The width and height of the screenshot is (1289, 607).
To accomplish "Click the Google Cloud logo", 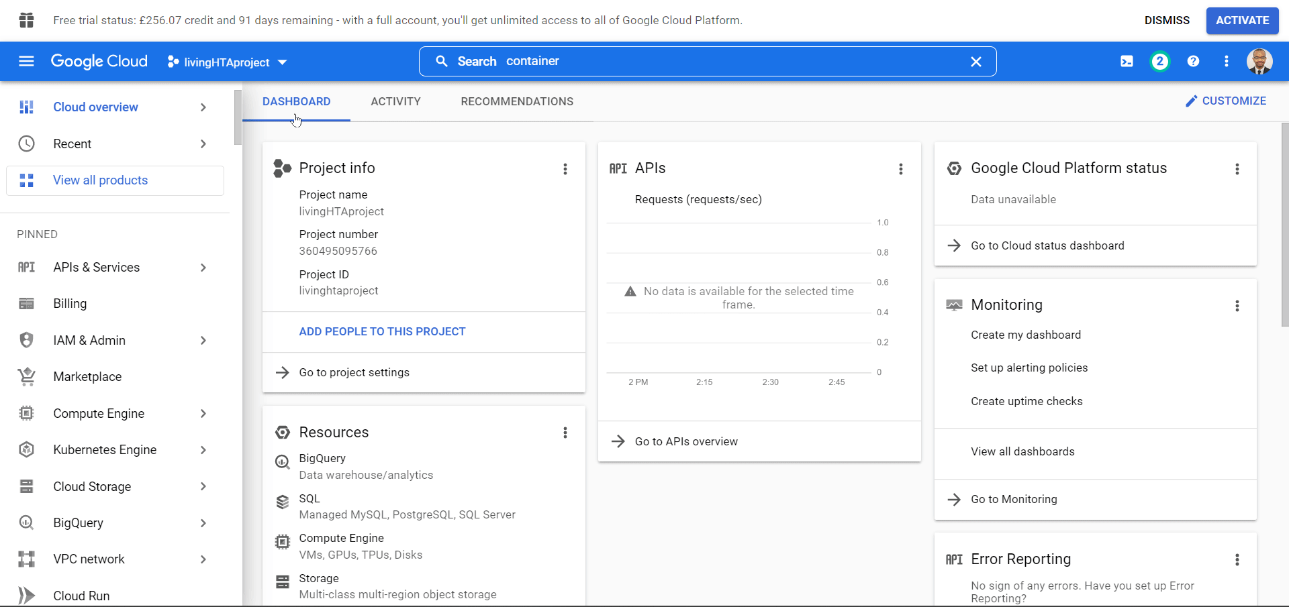I will (x=99, y=61).
